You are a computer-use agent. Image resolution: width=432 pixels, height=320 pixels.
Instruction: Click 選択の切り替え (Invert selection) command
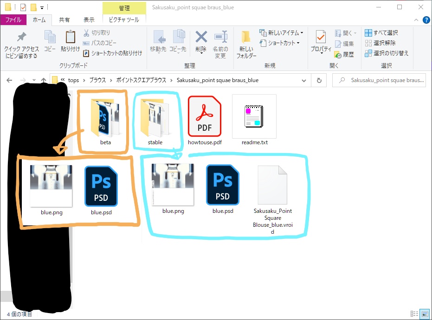387,53
